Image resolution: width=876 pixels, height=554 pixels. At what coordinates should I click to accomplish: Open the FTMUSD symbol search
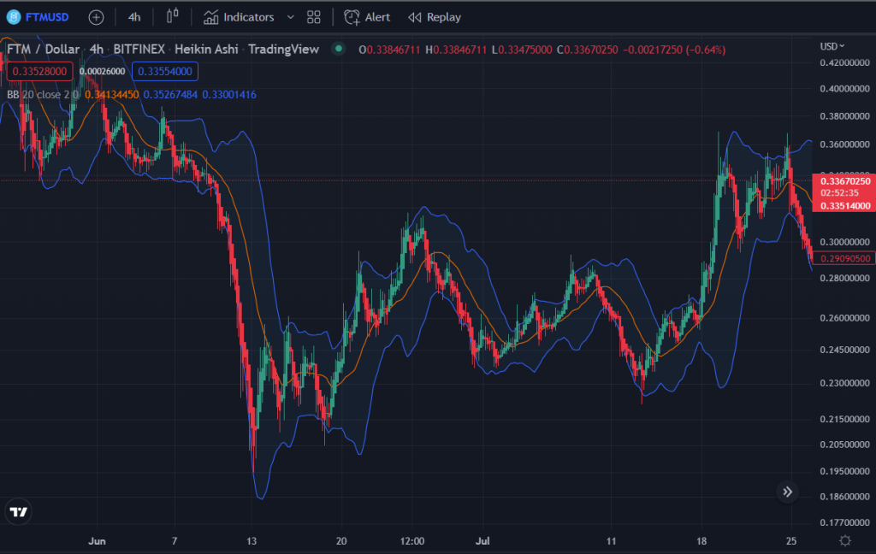(47, 17)
